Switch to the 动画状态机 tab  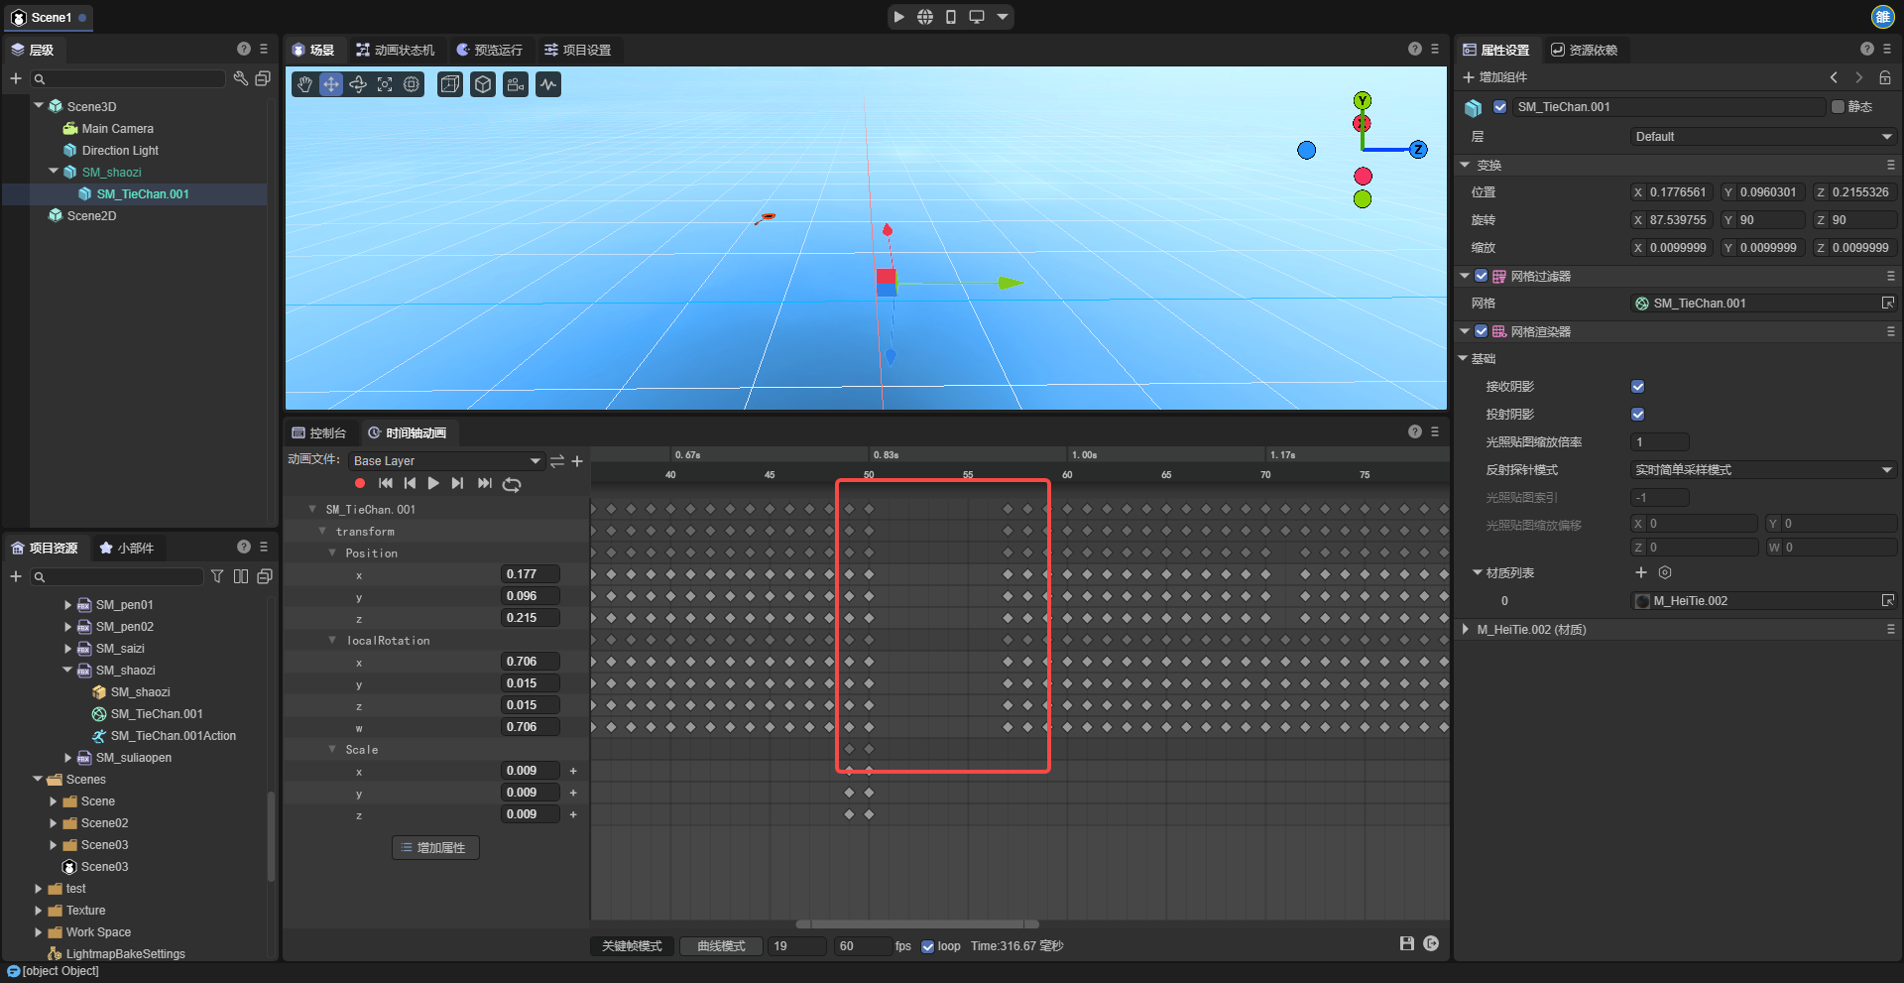(x=396, y=50)
